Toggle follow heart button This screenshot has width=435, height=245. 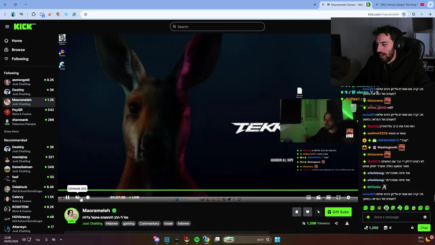308,212
